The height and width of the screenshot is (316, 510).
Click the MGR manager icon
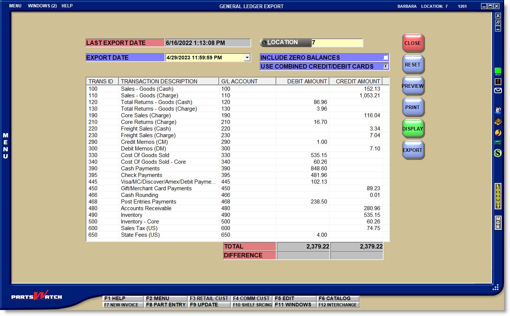pos(498,223)
